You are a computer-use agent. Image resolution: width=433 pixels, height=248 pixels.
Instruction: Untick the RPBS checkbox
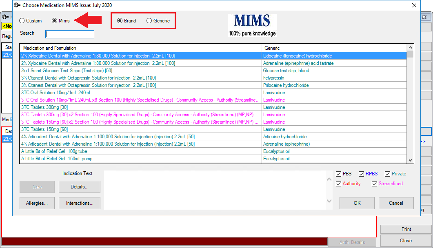(x=361, y=174)
